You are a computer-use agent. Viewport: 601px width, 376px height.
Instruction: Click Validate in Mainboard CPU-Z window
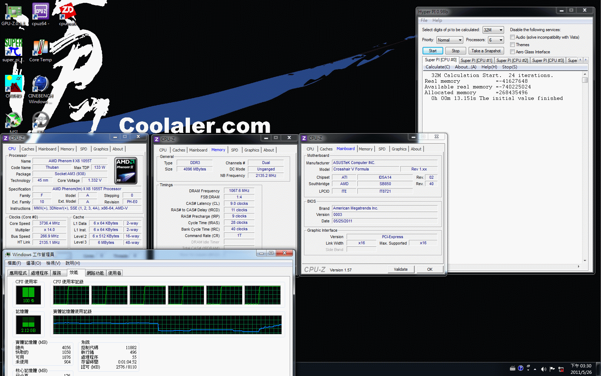click(401, 269)
